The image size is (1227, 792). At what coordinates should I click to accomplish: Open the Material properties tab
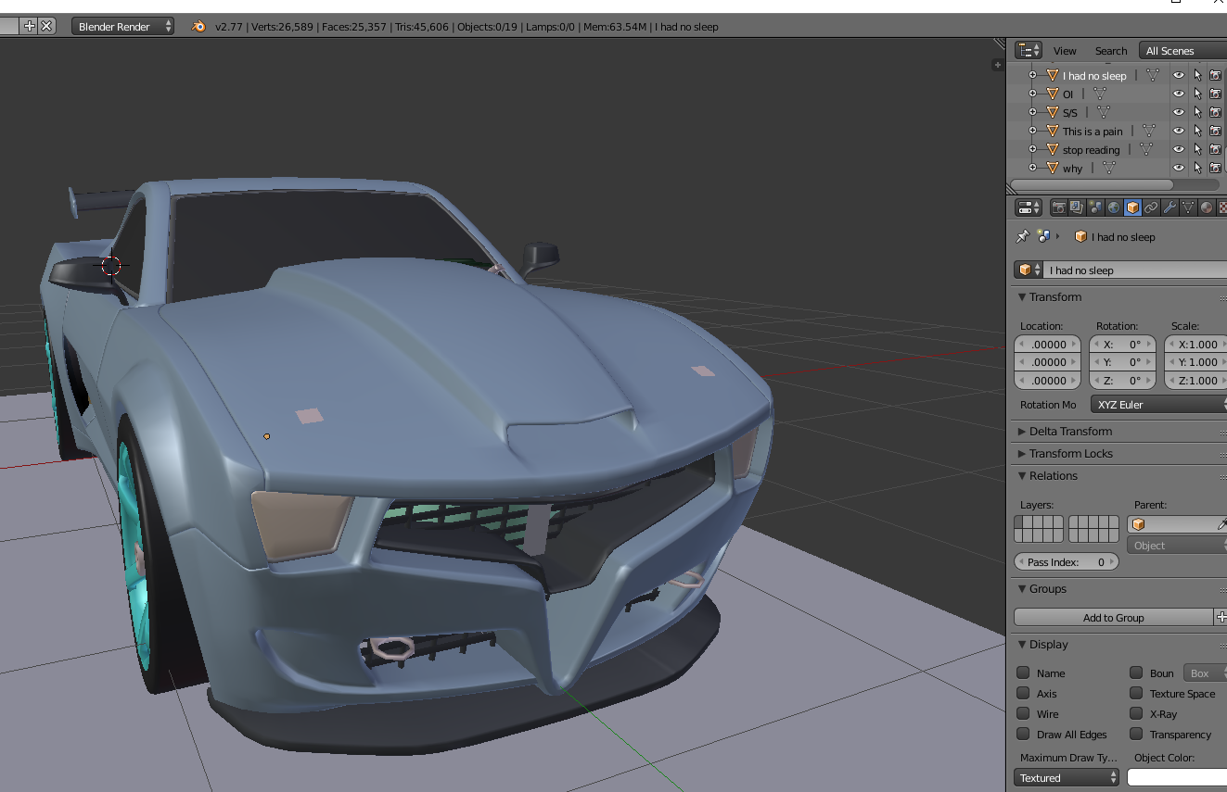(x=1207, y=207)
